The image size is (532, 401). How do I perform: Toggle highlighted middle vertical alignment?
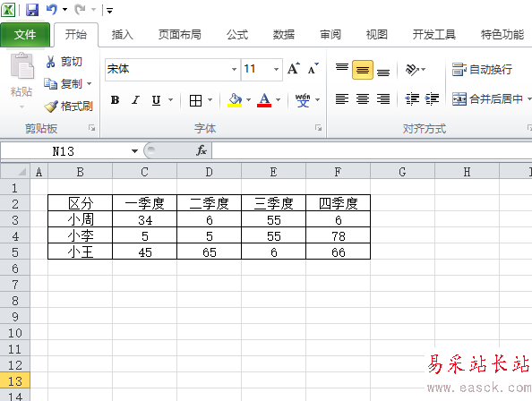coord(363,70)
